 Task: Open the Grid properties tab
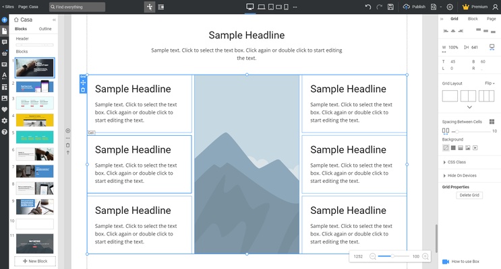pos(454,19)
